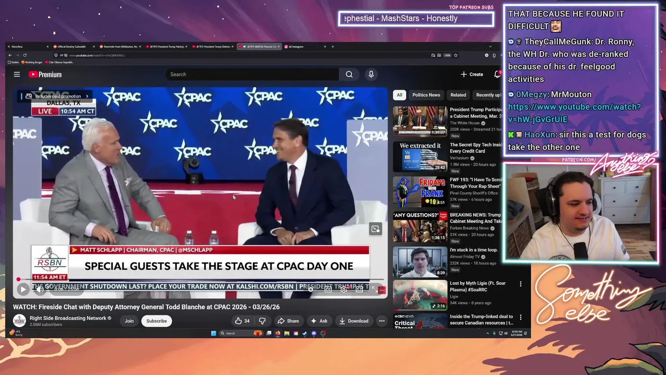Image resolution: width=666 pixels, height=375 pixels.
Task: Subscribe to Right Side Broadcasting Network
Action: (157, 321)
